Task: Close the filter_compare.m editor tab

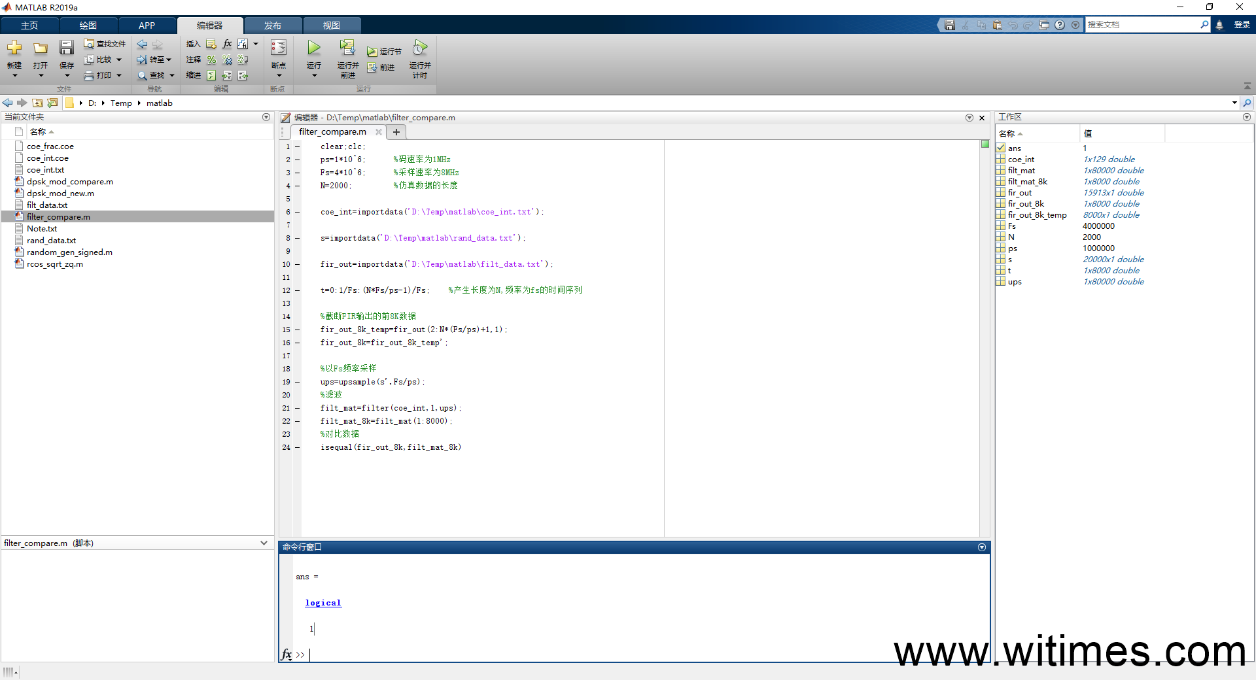Action: coord(378,132)
